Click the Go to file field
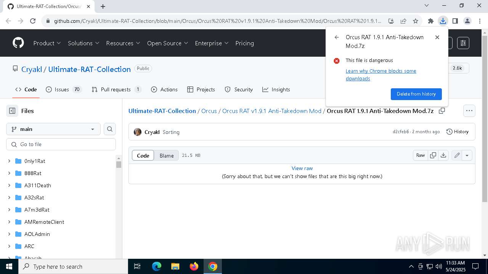The height and width of the screenshot is (274, 488). 61,144
